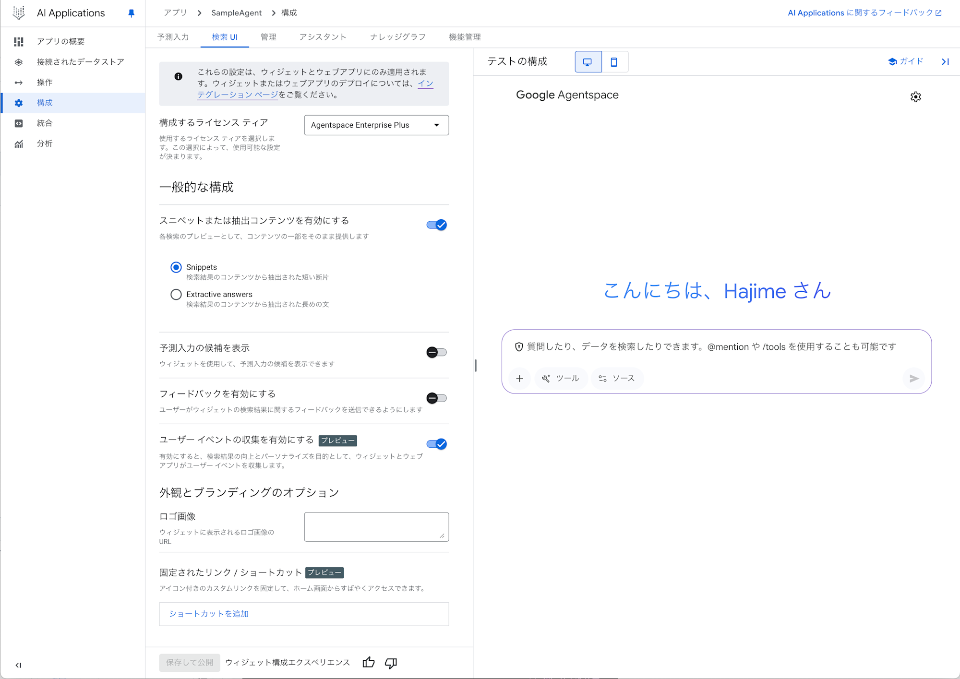The image size is (960, 679).
Task: Collapse the test panel with arrow icon
Action: click(x=945, y=61)
